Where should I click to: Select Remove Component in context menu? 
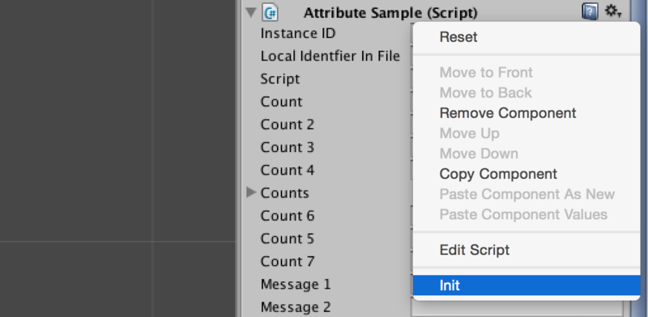(x=526, y=113)
